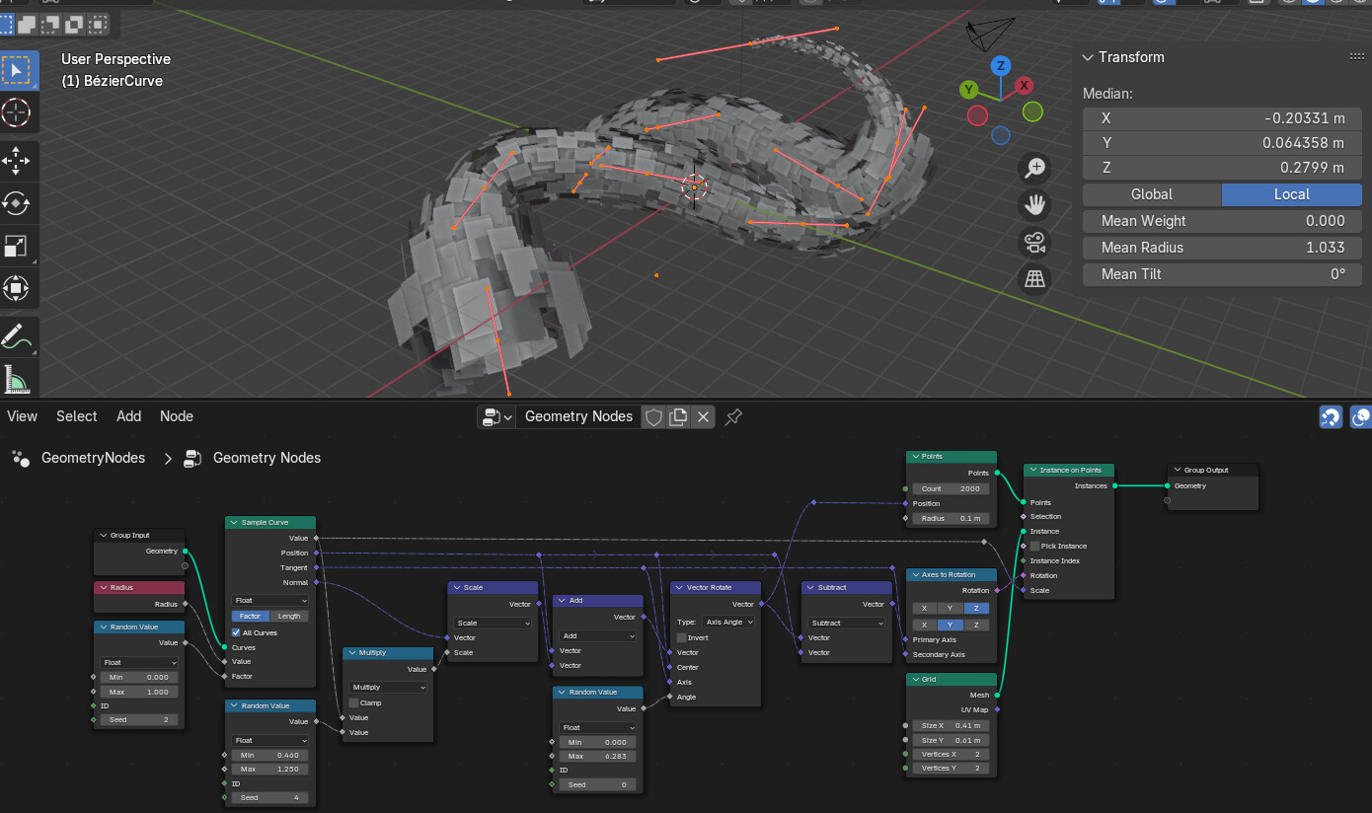This screenshot has width=1372, height=813.
Task: Click the zoom magnifier viewport icon
Action: 1034,168
